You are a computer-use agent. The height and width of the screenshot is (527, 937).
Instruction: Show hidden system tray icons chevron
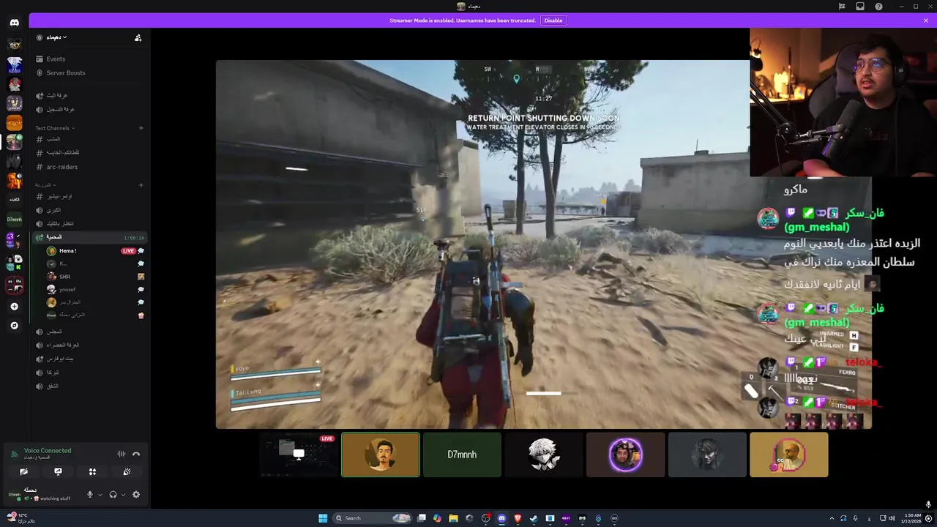click(x=832, y=518)
